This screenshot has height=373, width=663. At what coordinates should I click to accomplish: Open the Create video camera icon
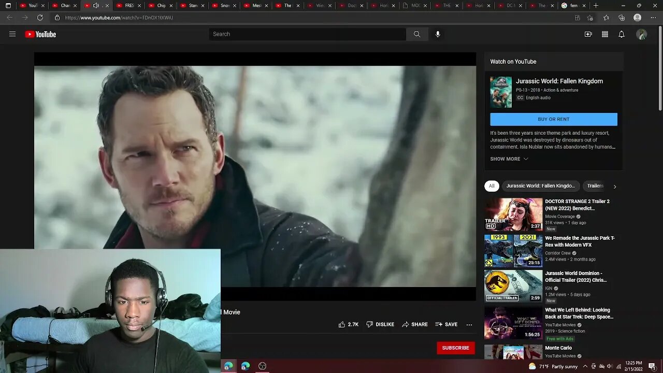588,34
